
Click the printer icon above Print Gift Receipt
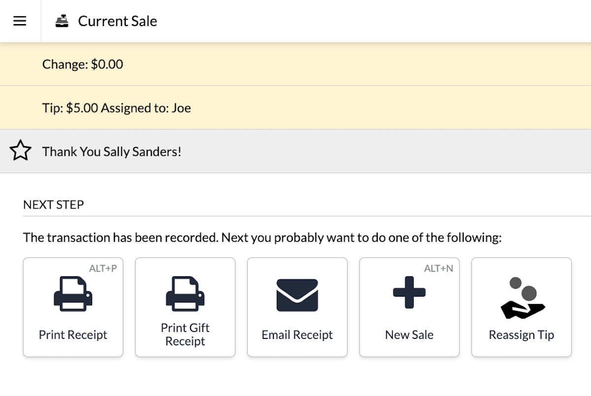pyautogui.click(x=185, y=294)
